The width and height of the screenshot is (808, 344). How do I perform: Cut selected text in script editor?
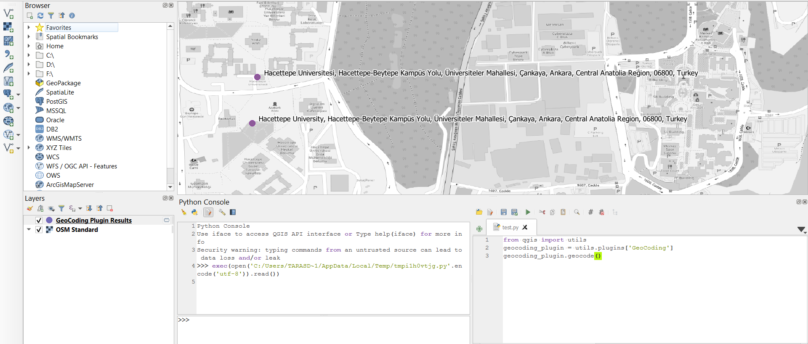542,212
